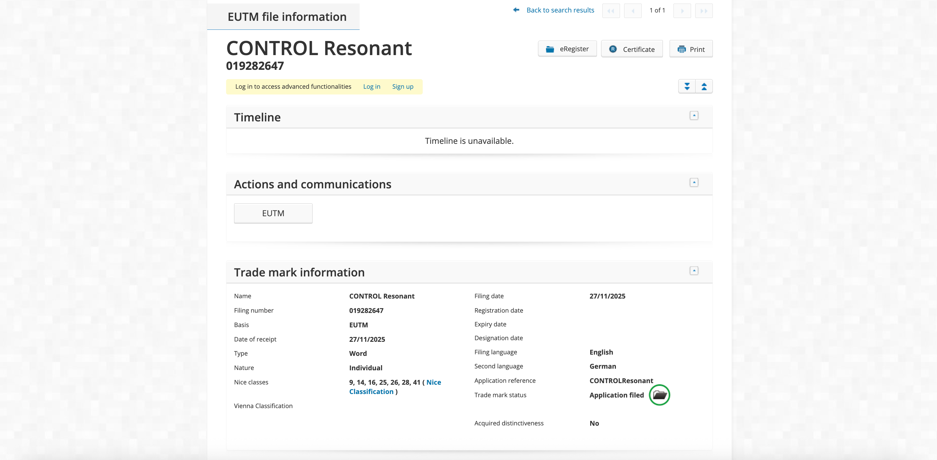Click the Log in link
This screenshot has width=937, height=460.
pyautogui.click(x=371, y=86)
